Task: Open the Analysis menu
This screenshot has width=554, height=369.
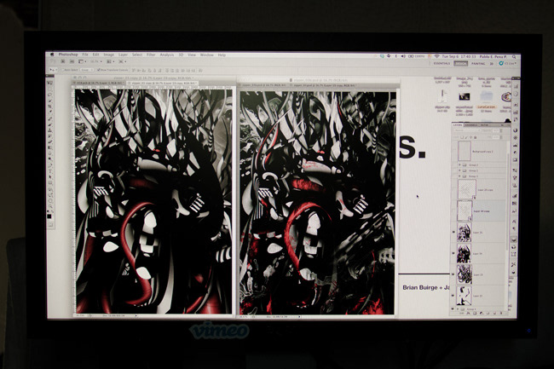Action: [167, 55]
